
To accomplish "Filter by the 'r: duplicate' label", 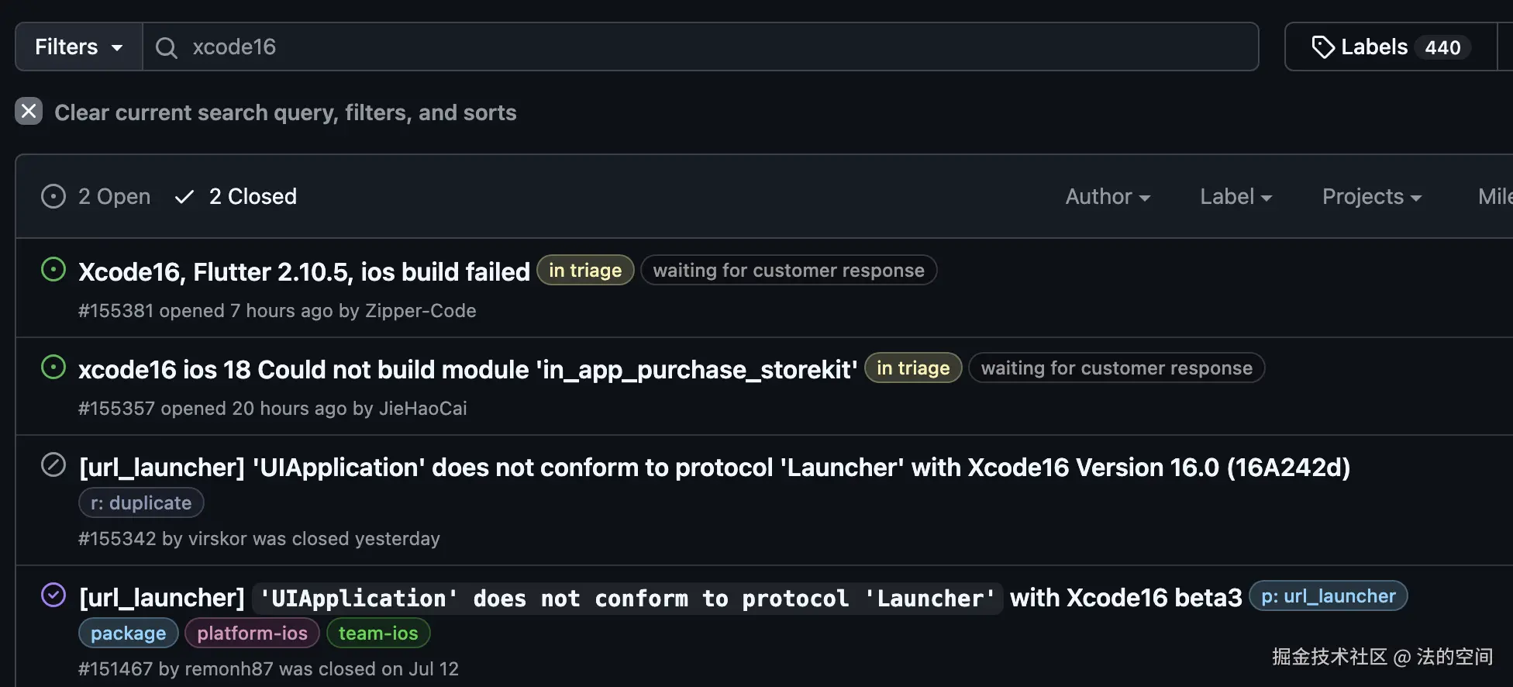I will pos(141,503).
